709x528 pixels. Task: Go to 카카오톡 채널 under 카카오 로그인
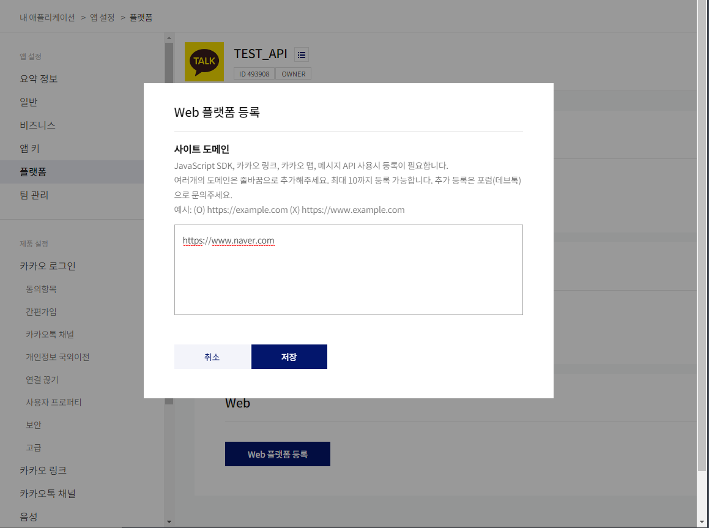50,334
